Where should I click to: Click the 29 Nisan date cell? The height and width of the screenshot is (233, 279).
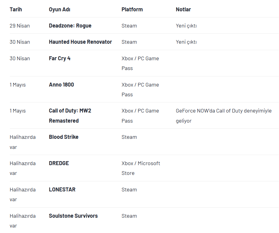(20, 26)
